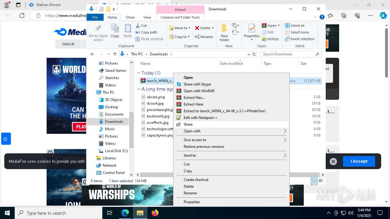Select Properties in context menu
The image size is (390, 219).
click(231, 202)
